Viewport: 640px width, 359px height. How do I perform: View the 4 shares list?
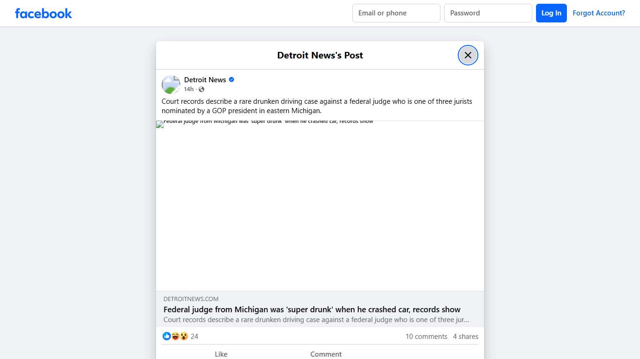465,337
